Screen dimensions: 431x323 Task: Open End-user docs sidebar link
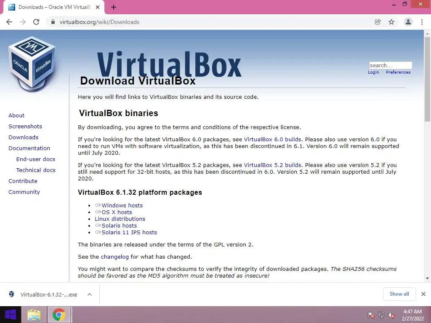tap(36, 159)
